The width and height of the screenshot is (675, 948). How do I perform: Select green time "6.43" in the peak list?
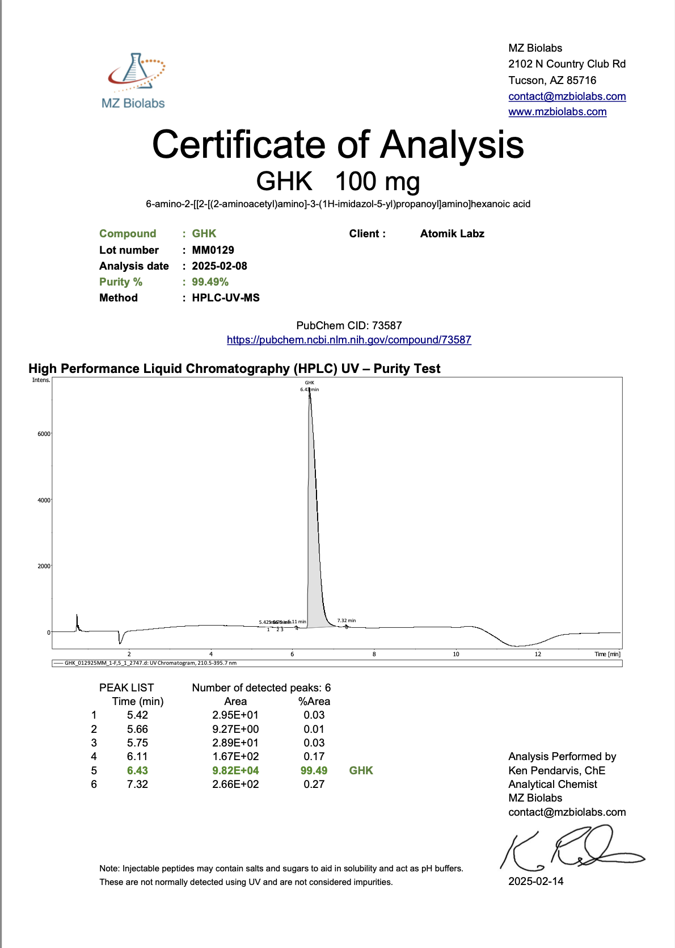coord(137,770)
